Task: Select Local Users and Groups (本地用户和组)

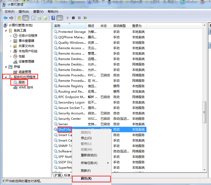Action: click(28, 51)
